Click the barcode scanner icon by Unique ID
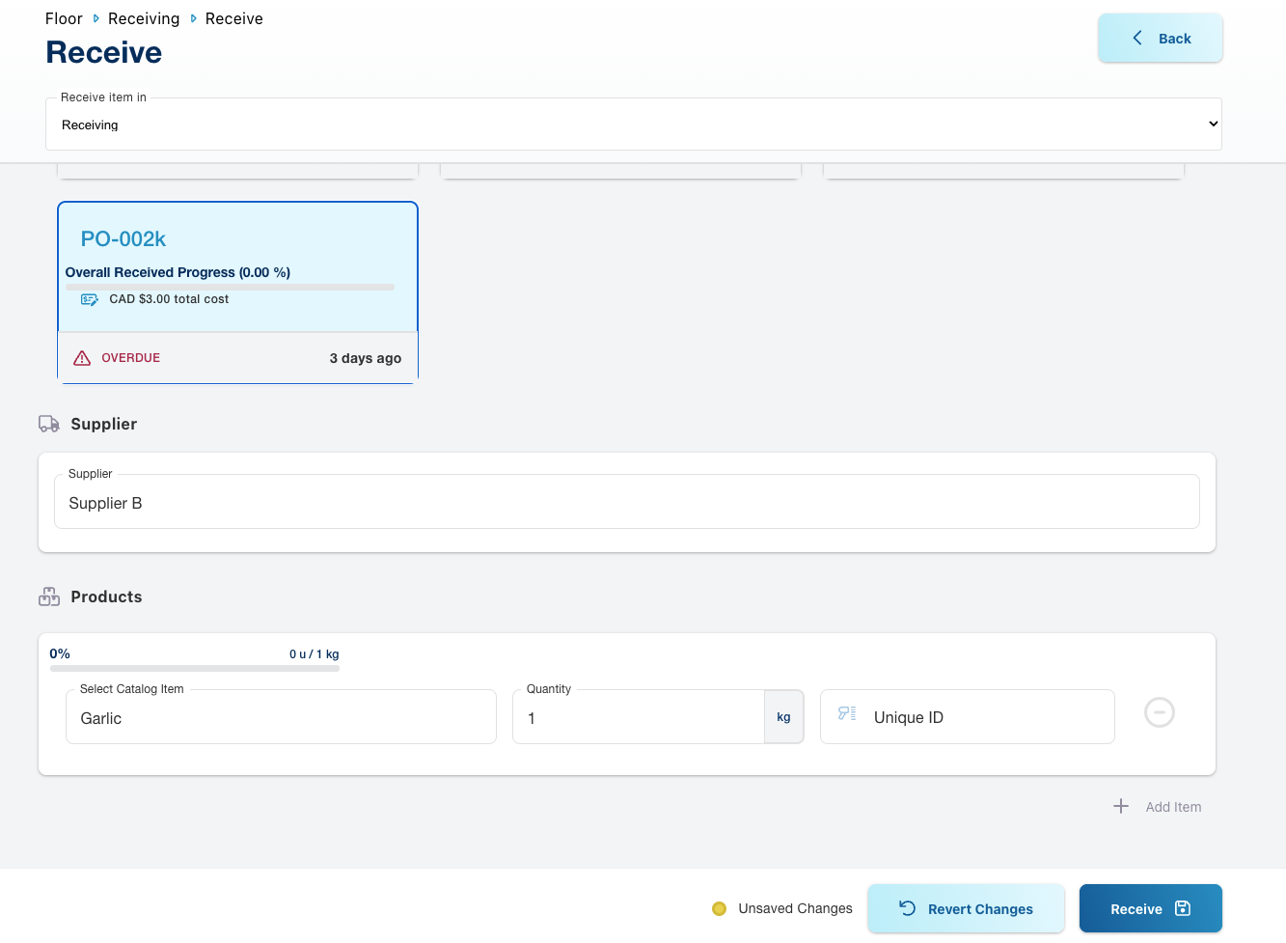Viewport: 1286px width, 943px height. (847, 713)
